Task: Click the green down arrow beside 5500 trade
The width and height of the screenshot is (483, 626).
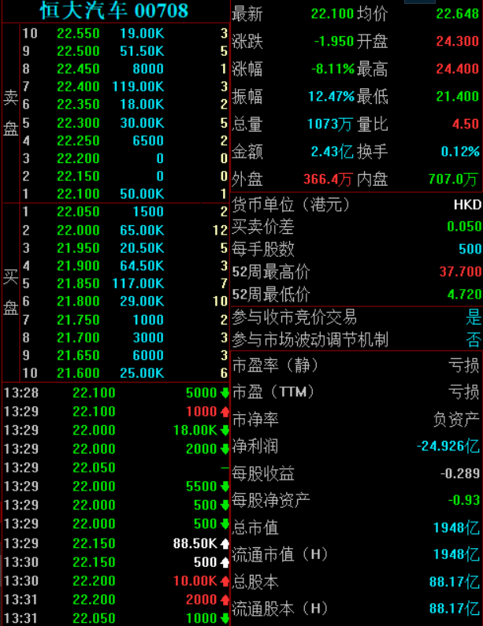Action: click(x=224, y=487)
